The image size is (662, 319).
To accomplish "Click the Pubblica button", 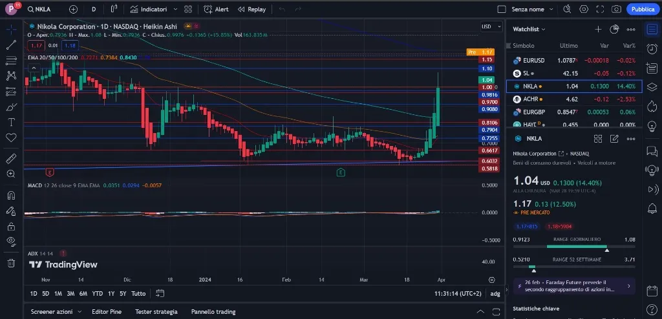I will [643, 9].
